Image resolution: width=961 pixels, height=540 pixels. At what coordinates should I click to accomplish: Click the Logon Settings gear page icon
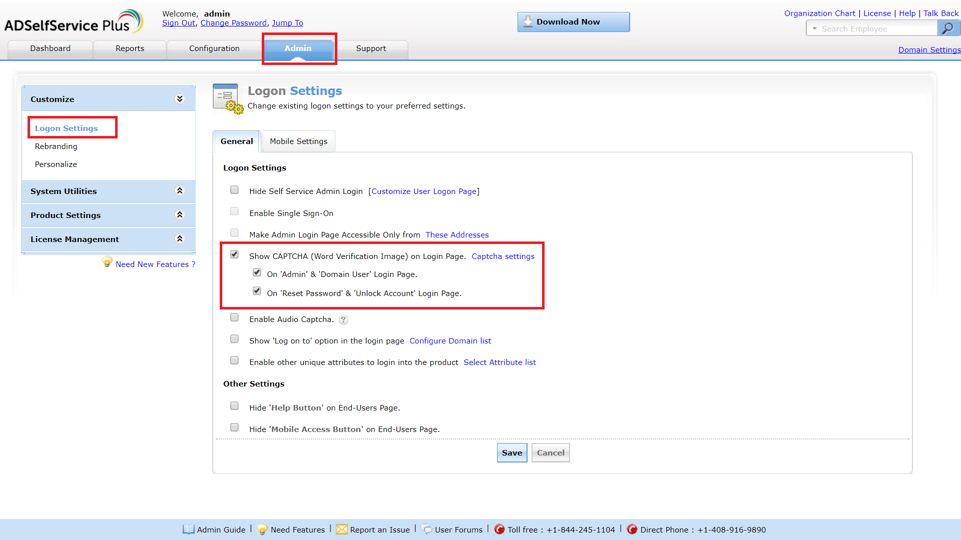(228, 98)
